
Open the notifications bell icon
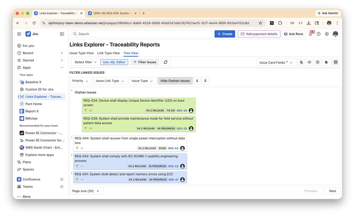point(311,34)
